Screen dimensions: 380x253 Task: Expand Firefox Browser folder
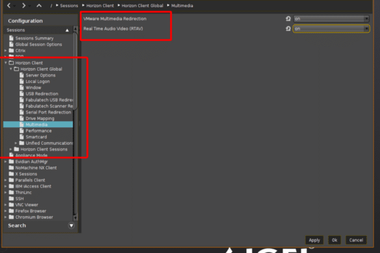pyautogui.click(x=6, y=211)
